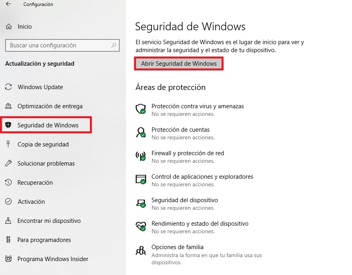Click the Opciones de familia people icon
Image resolution: width=352 pixels, height=275 pixels.
141,250
